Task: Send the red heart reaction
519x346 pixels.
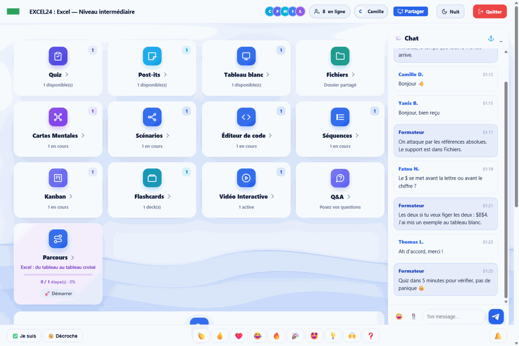Action: coord(239,336)
